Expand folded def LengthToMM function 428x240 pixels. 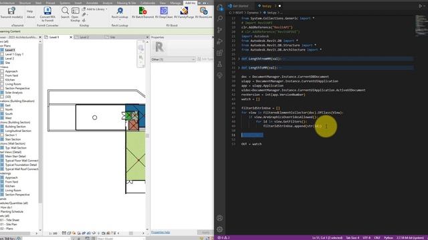point(239,68)
